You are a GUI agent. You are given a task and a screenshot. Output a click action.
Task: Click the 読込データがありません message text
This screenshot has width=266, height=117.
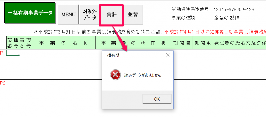pos(143,75)
